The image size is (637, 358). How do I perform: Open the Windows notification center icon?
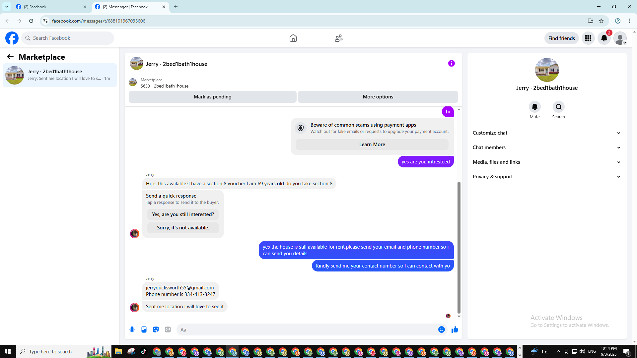tap(626, 351)
